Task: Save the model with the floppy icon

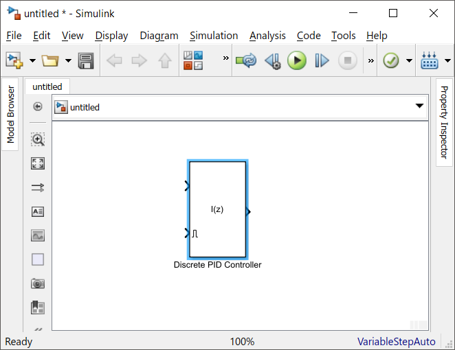Action: pos(86,60)
